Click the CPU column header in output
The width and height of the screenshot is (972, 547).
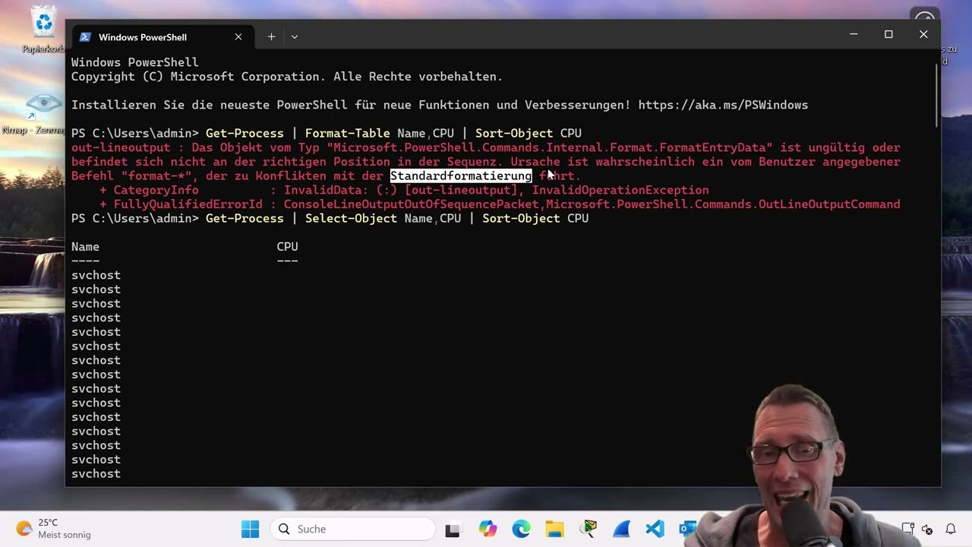pos(287,247)
